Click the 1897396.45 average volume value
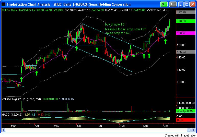 point(66,99)
